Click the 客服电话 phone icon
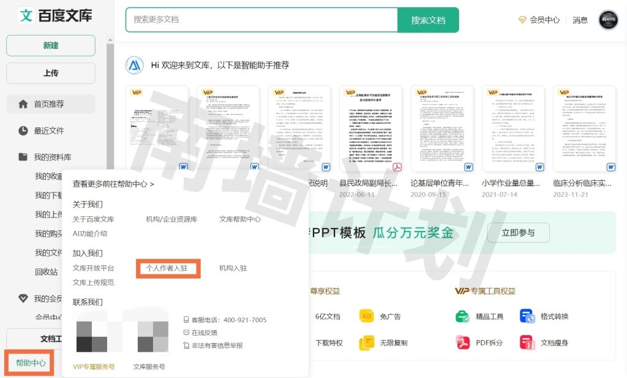The image size is (627, 378). coord(186,320)
